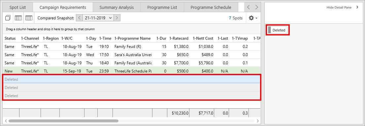Sort by the Status column header

pos(10,38)
